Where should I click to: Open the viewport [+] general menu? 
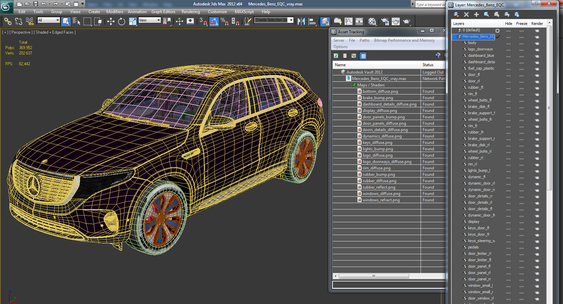[x=5, y=32]
